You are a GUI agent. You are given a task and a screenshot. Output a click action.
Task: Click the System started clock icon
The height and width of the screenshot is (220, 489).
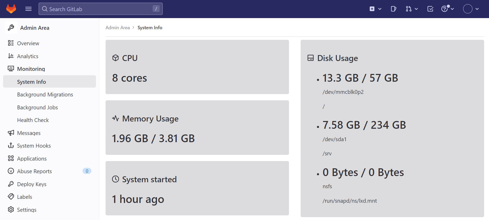pyautogui.click(x=115, y=179)
